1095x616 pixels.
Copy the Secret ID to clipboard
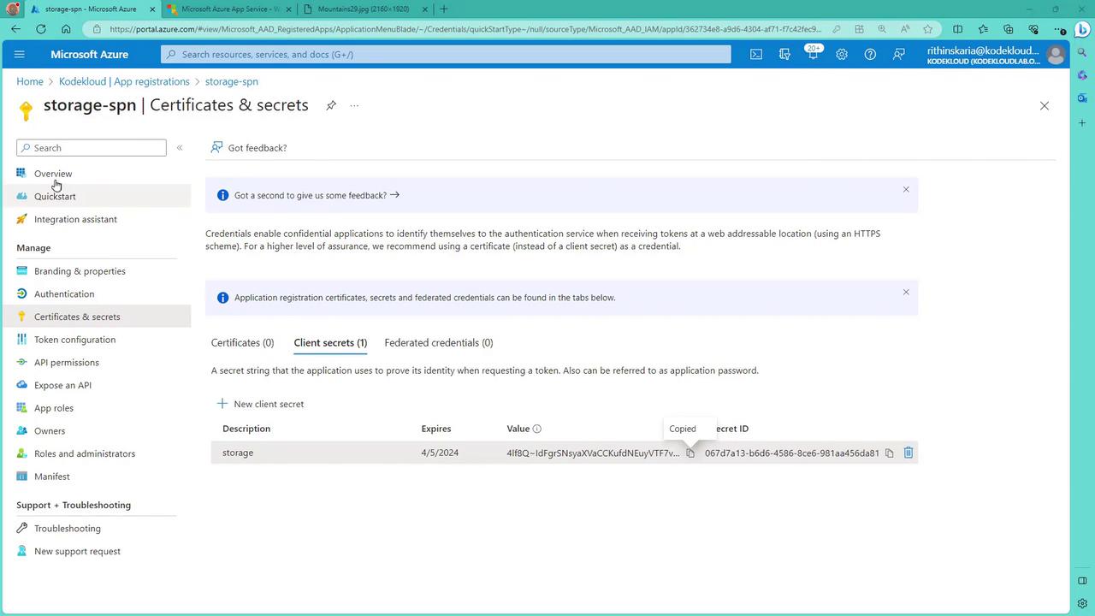coord(890,453)
